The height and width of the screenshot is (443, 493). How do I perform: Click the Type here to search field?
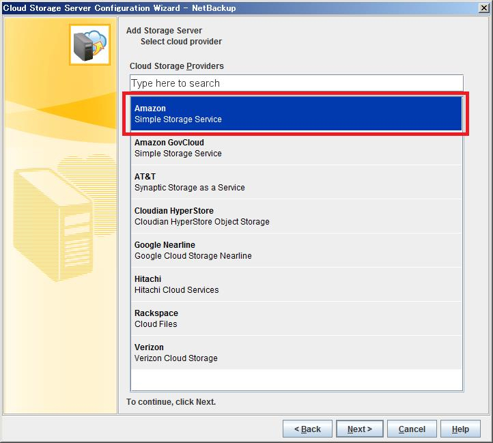tap(296, 83)
